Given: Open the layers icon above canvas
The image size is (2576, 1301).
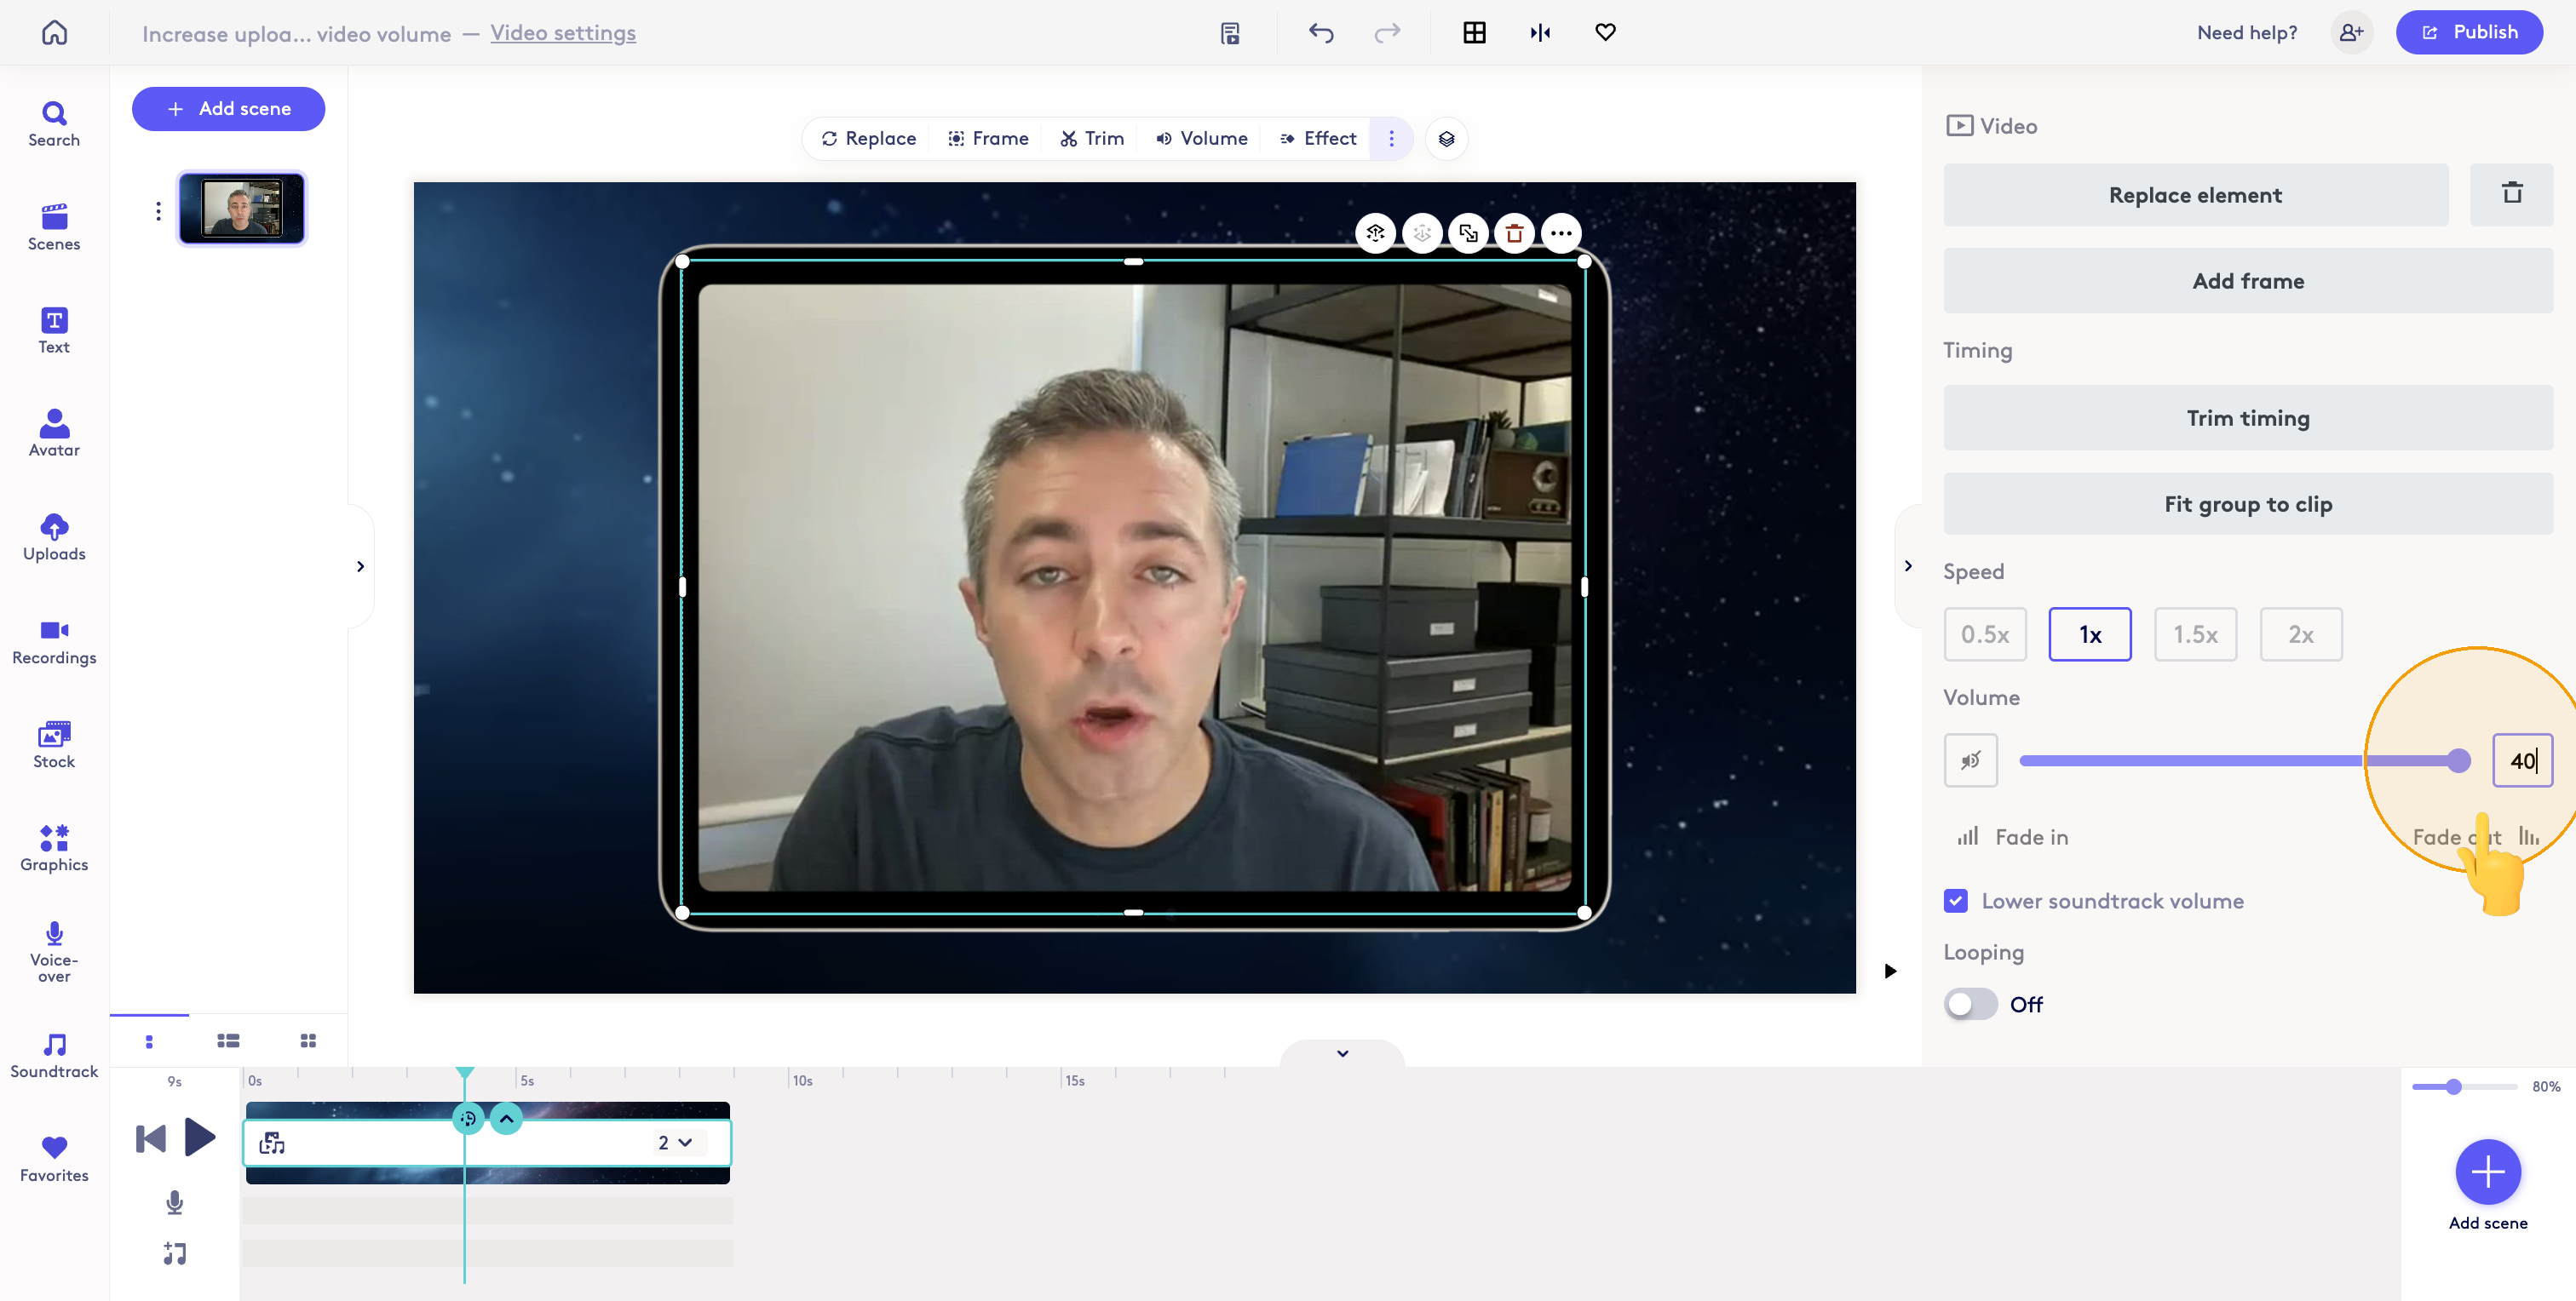Looking at the screenshot, I should click(x=1446, y=139).
